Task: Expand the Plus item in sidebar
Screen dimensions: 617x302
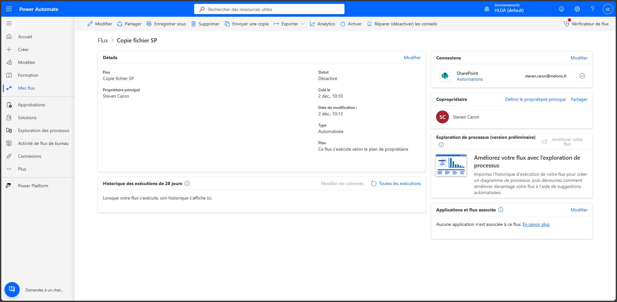Action: tap(22, 169)
